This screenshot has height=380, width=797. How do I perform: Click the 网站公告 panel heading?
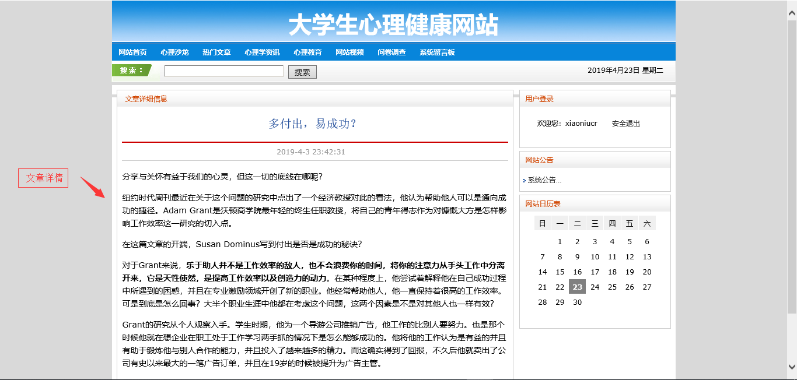point(539,160)
